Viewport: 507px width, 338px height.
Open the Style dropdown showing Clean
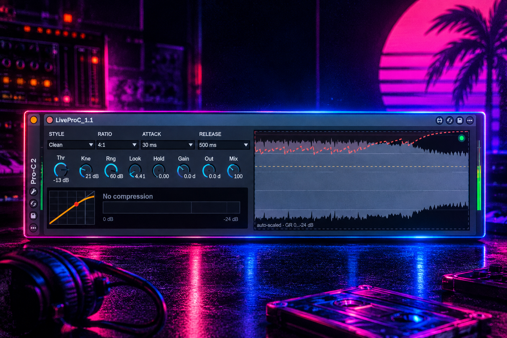(x=71, y=145)
